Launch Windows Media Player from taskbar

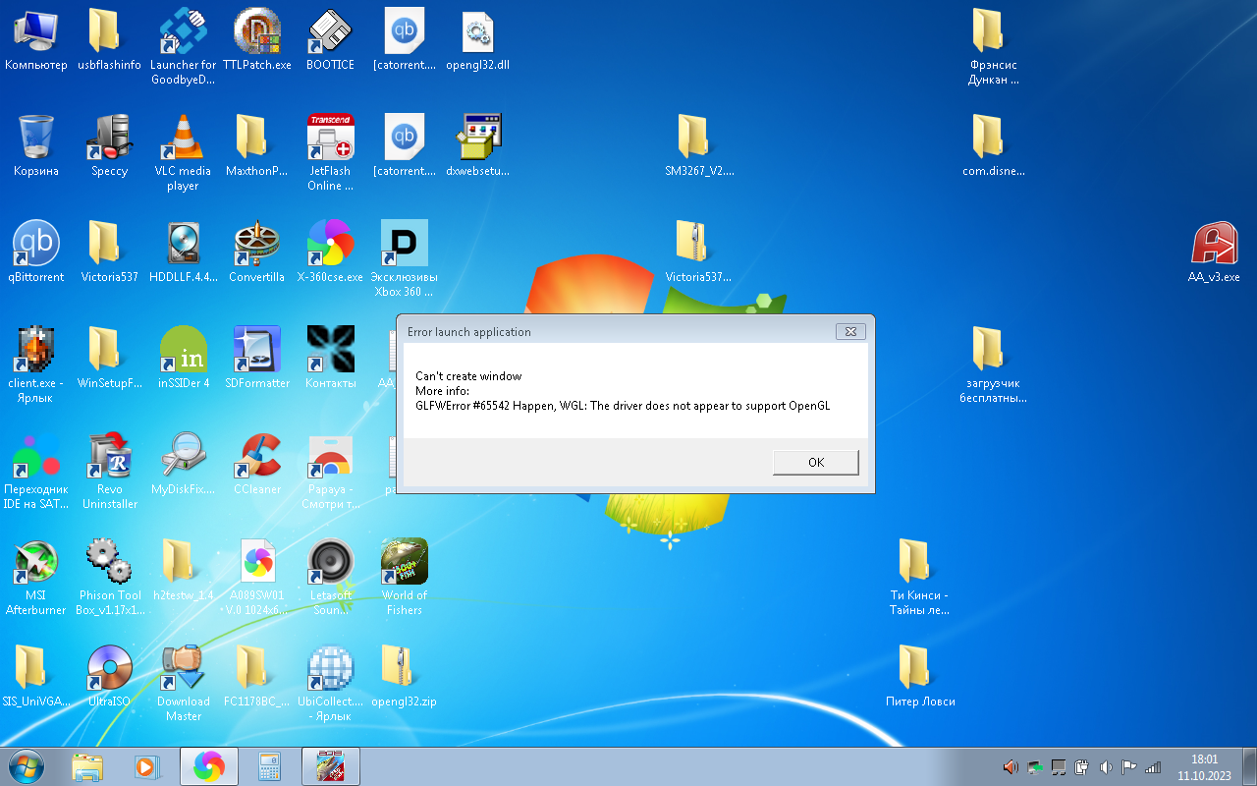[x=146, y=766]
